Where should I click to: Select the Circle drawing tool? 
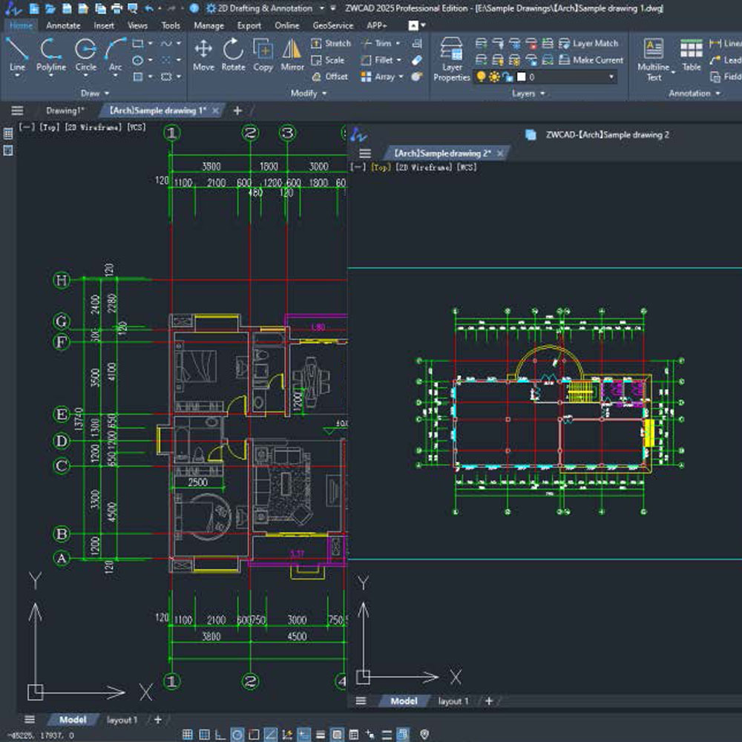pyautogui.click(x=85, y=56)
